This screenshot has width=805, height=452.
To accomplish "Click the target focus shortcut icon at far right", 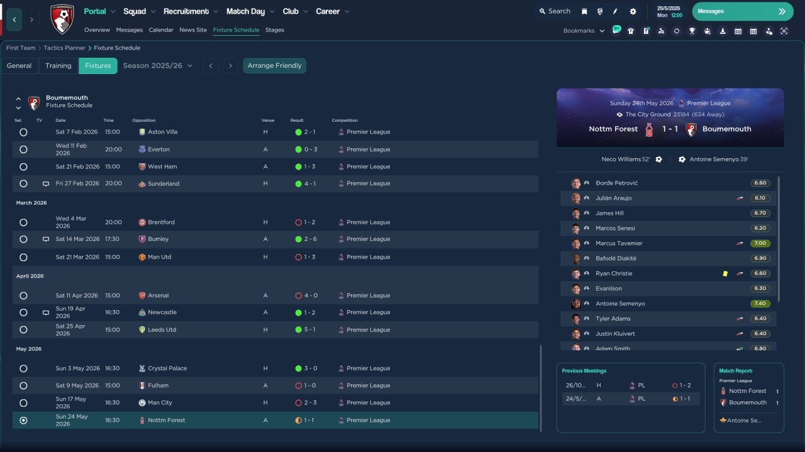I will [784, 31].
